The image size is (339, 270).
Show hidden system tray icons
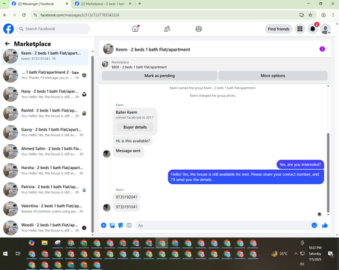(296, 254)
